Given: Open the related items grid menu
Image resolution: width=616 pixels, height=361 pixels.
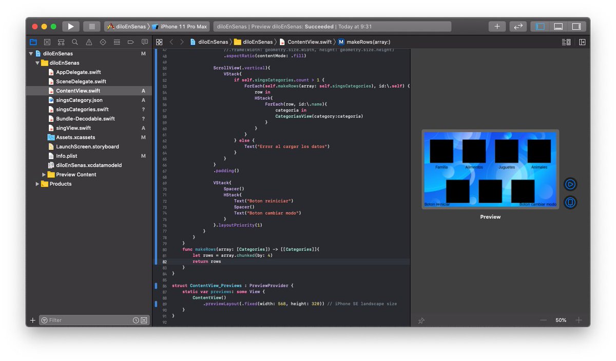Looking at the screenshot, I should (159, 42).
